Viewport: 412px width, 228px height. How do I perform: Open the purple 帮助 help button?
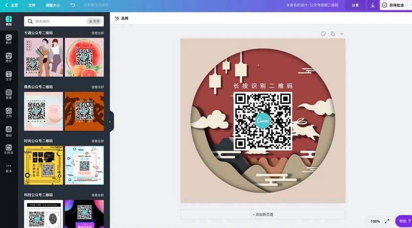pyautogui.click(x=404, y=221)
